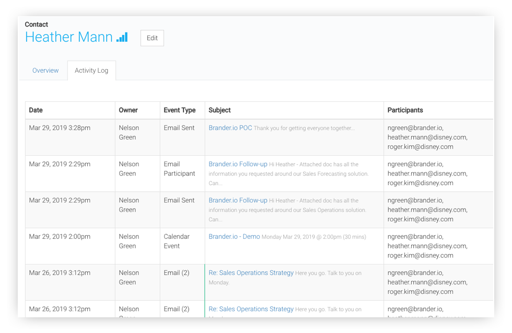Select the Activity Log tab
Screen dimensions: 512x333
[x=91, y=71]
